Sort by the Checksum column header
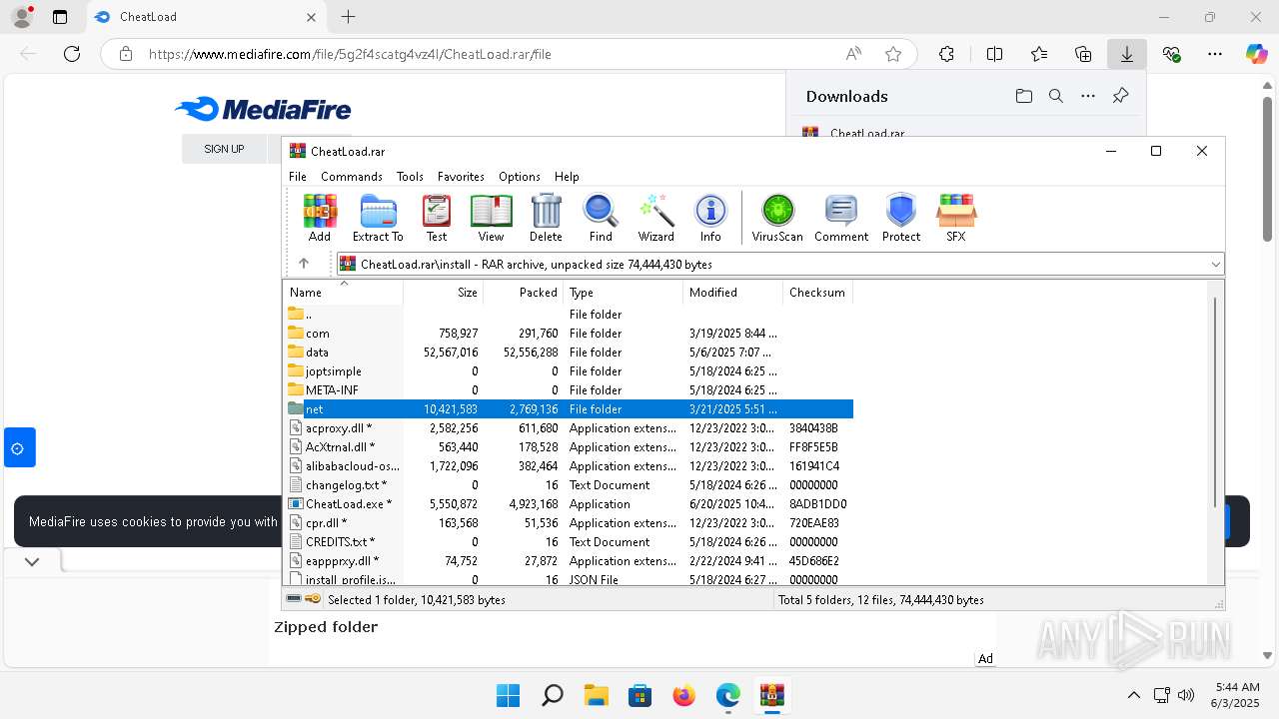 click(x=817, y=293)
